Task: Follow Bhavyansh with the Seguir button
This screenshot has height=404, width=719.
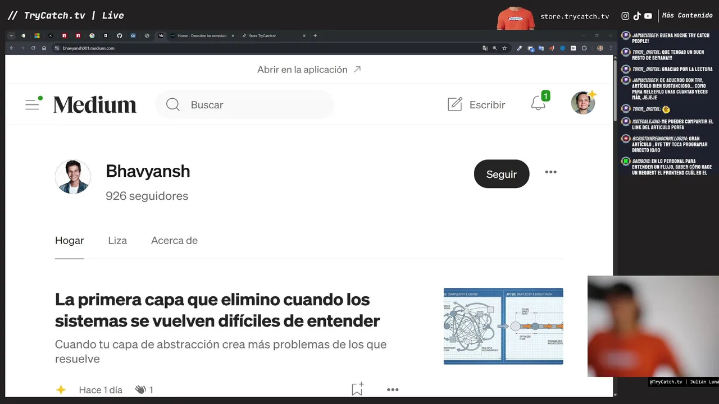Action: point(502,174)
